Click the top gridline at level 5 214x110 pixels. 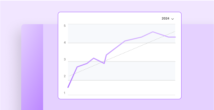tap(121, 24)
